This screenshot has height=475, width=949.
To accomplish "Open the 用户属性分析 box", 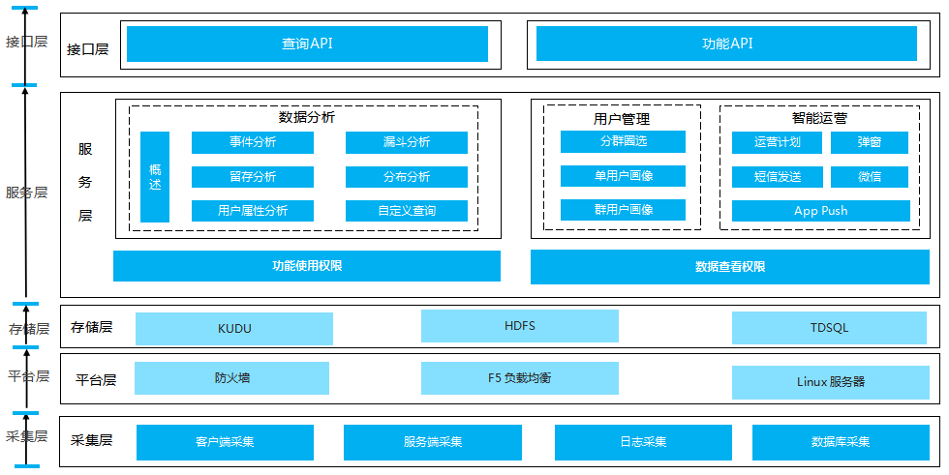I will coord(252,211).
